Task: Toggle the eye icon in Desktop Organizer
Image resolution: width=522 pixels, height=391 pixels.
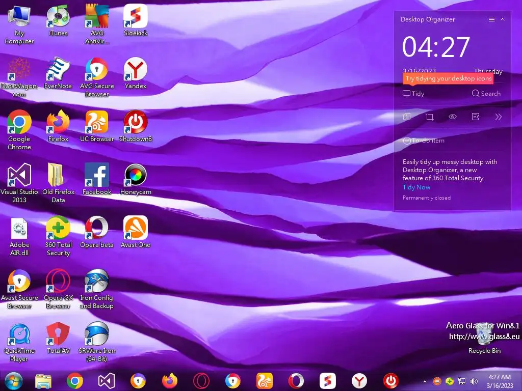Action: point(453,117)
